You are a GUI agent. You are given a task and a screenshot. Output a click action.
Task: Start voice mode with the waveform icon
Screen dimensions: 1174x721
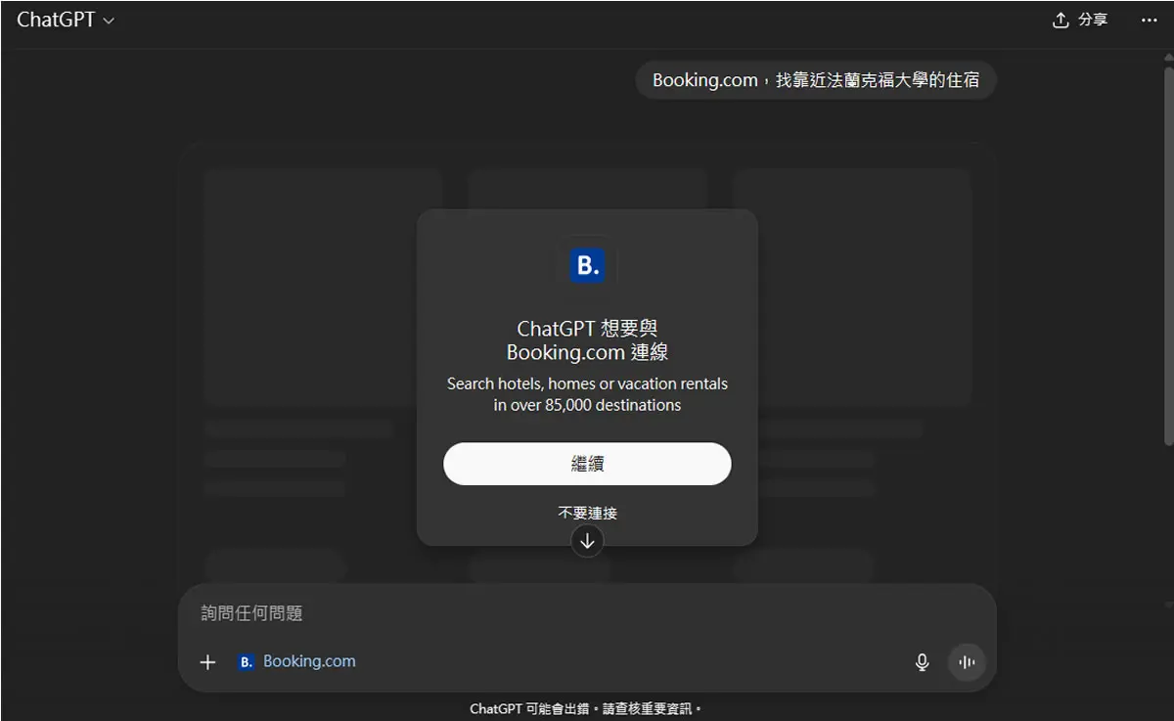click(x=967, y=662)
